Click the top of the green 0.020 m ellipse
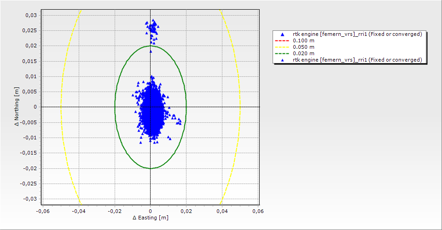 click(150, 46)
